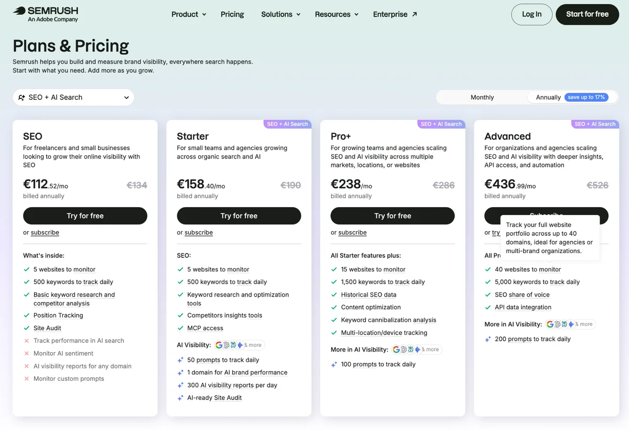Click subscribe link under SEO plan
629x430 pixels.
click(x=45, y=232)
